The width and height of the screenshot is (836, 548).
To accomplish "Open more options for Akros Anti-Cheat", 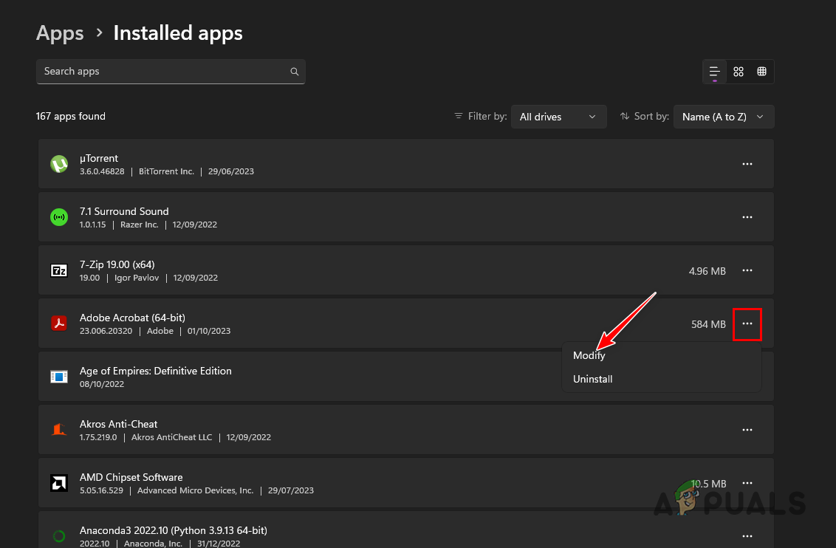I will [747, 430].
